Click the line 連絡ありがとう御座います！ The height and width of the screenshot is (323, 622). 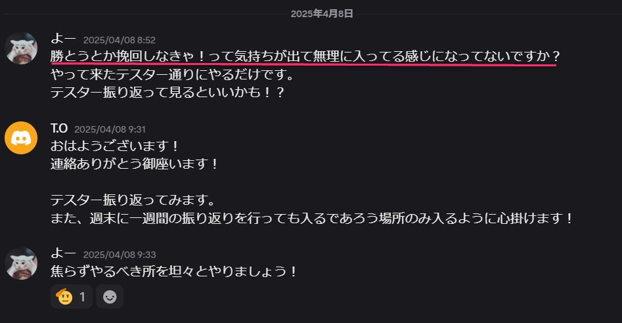click(x=135, y=163)
